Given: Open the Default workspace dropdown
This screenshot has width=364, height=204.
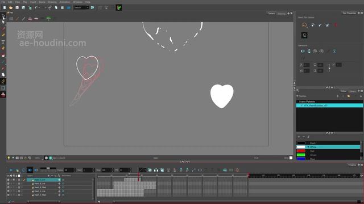Looking at the screenshot, I should pos(81,7).
